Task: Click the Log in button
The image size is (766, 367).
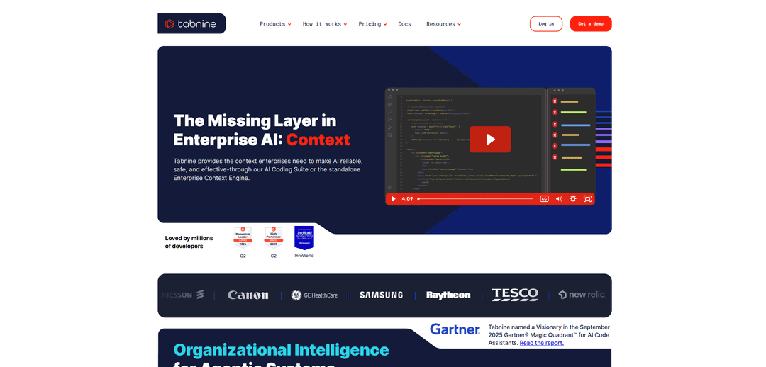Action: pos(546,24)
